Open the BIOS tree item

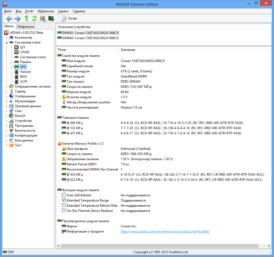(x=23, y=77)
